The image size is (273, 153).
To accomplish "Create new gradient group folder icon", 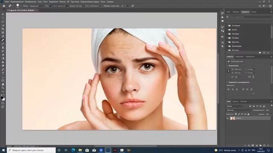I will [260, 53].
